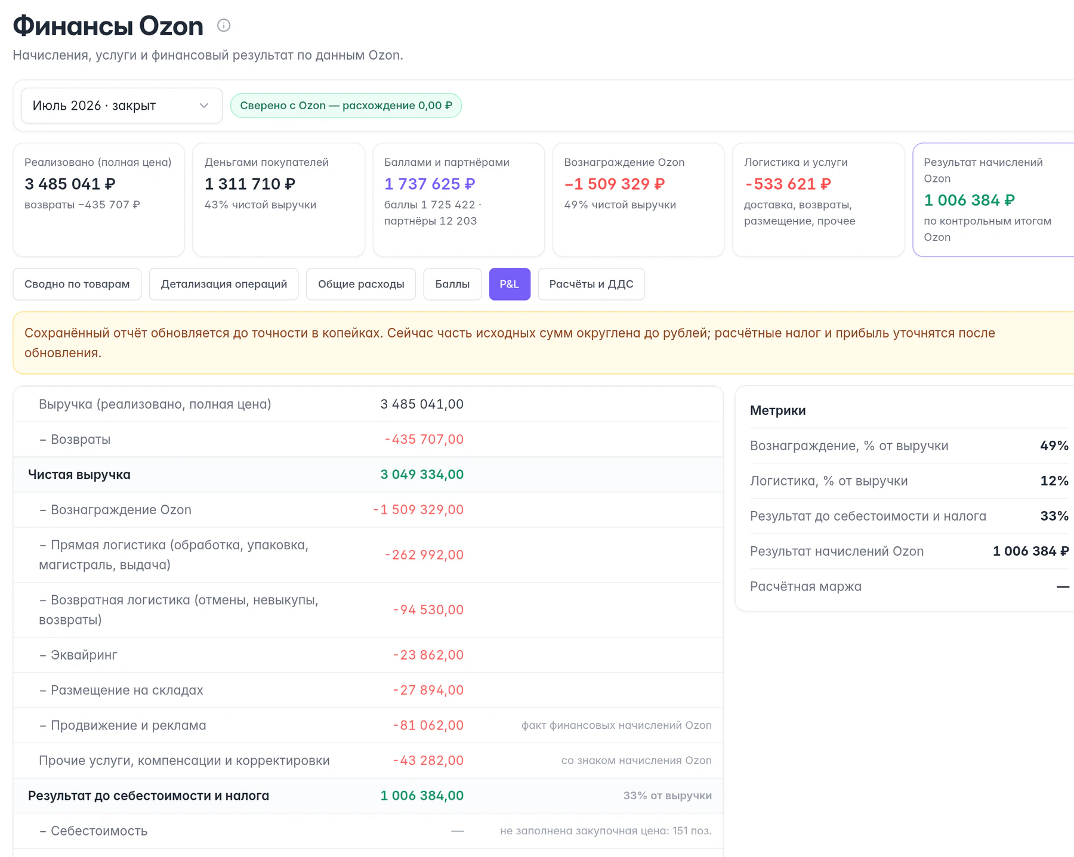Switch to the Сводно по товарам tab
Image resolution: width=1074 pixels, height=857 pixels.
tap(77, 284)
